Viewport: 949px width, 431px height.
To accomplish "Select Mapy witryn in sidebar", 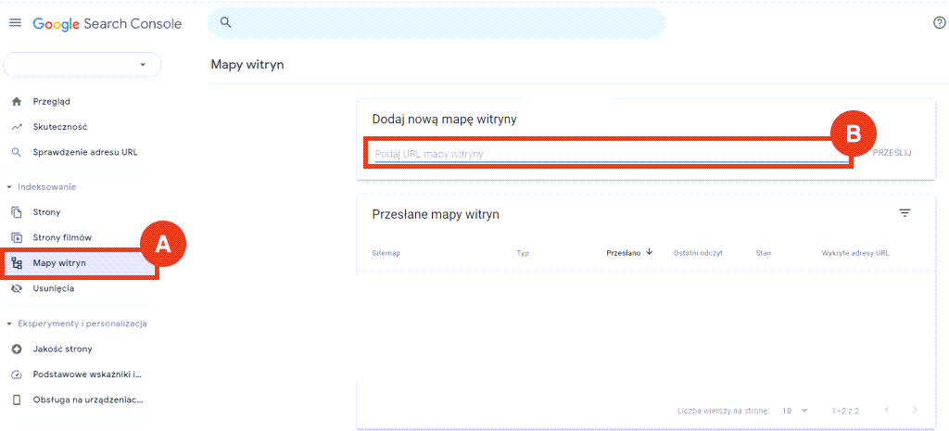I will pos(60,263).
